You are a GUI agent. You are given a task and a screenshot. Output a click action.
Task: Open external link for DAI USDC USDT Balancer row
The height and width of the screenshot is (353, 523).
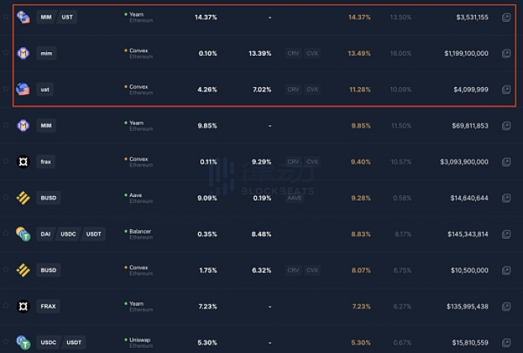(506, 234)
